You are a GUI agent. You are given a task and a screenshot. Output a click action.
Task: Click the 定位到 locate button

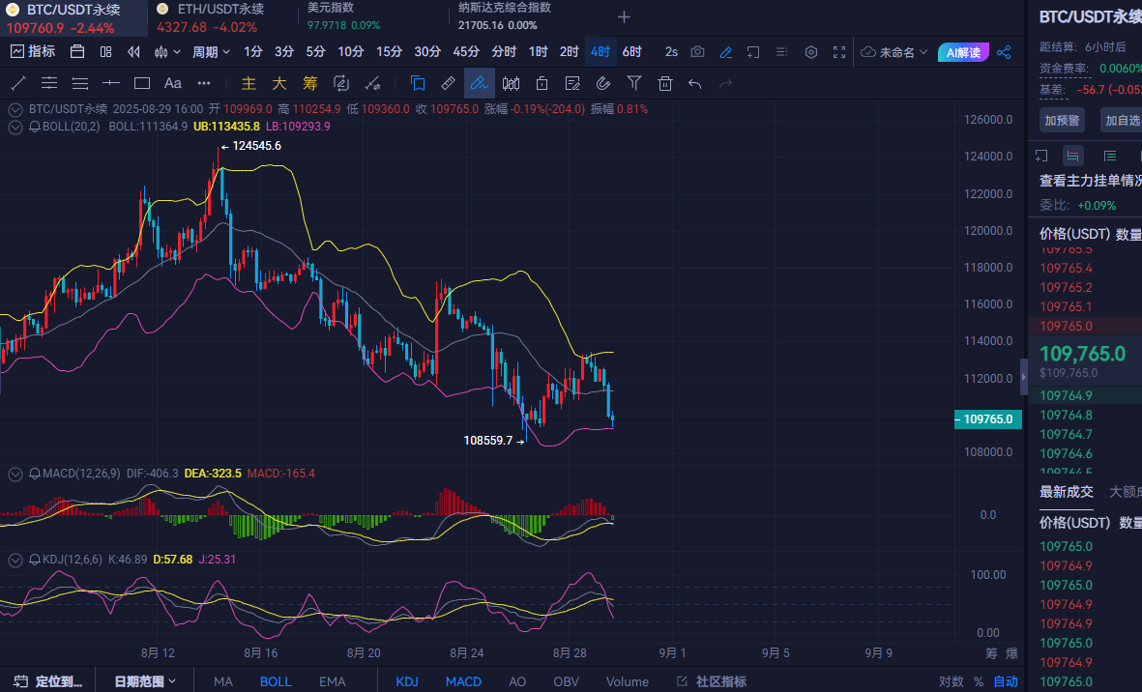point(48,681)
